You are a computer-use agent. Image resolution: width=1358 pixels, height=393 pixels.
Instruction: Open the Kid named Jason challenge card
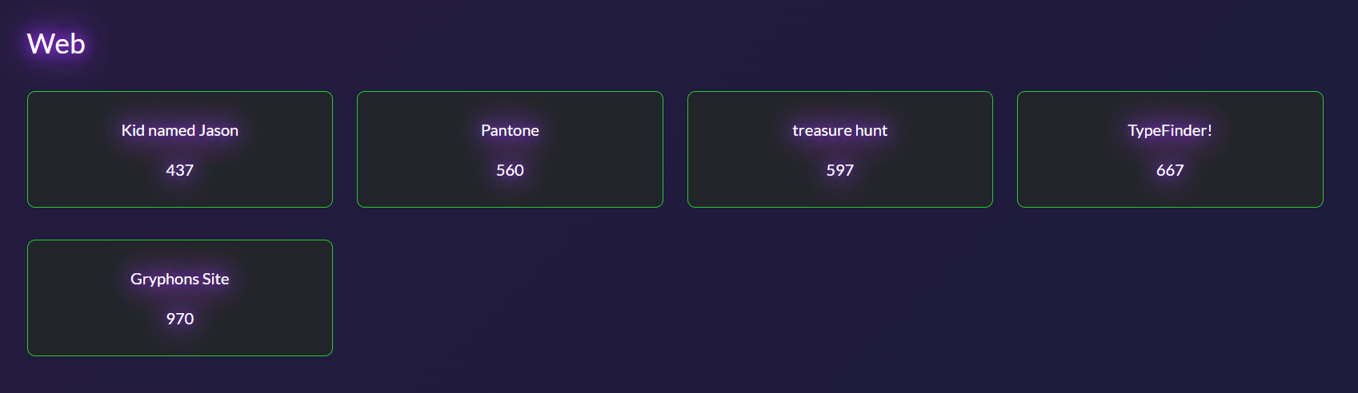point(180,149)
